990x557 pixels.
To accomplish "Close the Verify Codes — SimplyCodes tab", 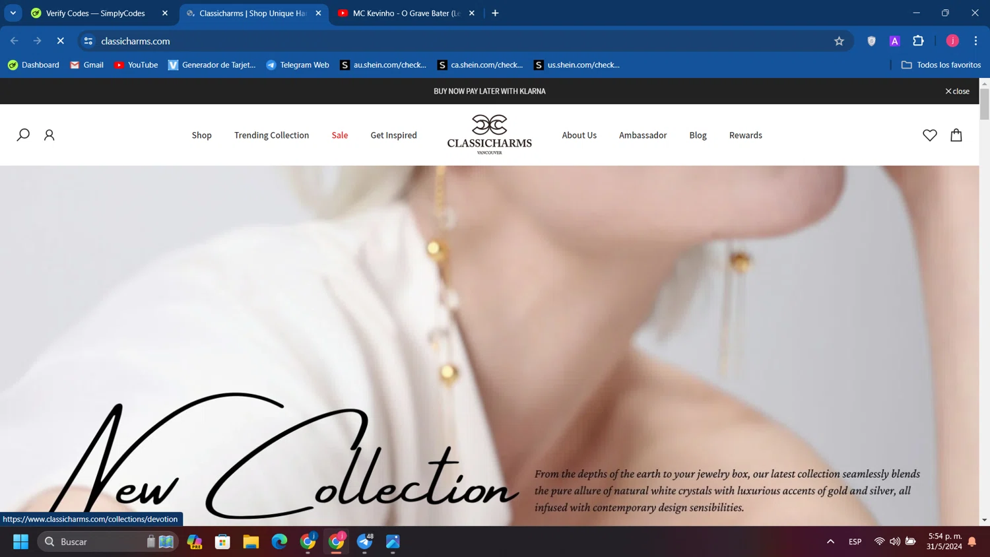I will [165, 13].
